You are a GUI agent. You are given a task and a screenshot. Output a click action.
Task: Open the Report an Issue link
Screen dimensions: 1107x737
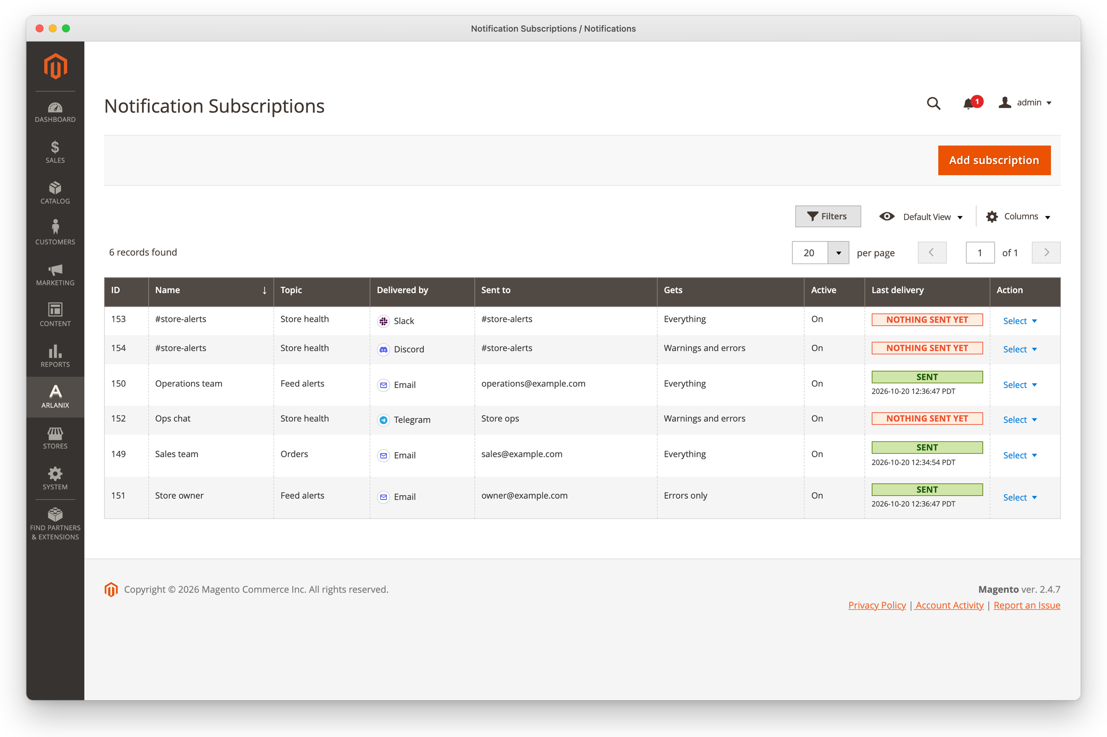pyautogui.click(x=1027, y=605)
